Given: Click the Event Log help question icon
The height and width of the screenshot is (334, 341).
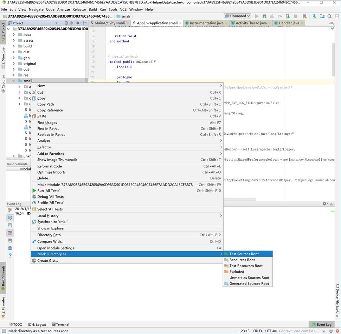Looking at the screenshot, I should pyautogui.click(x=10, y=256).
